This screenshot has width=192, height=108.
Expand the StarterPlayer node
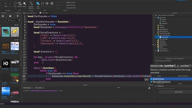coord(156,45)
